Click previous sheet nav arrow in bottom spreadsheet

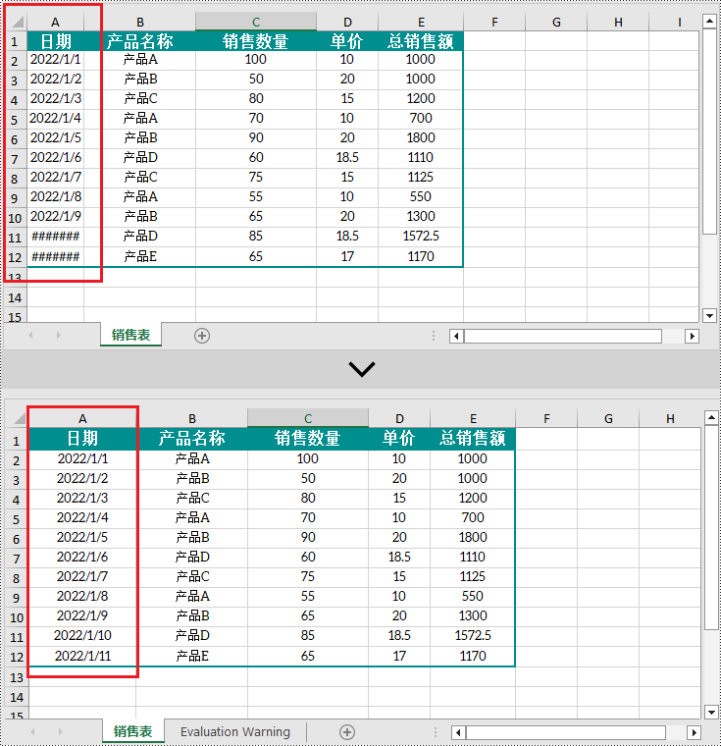32,731
